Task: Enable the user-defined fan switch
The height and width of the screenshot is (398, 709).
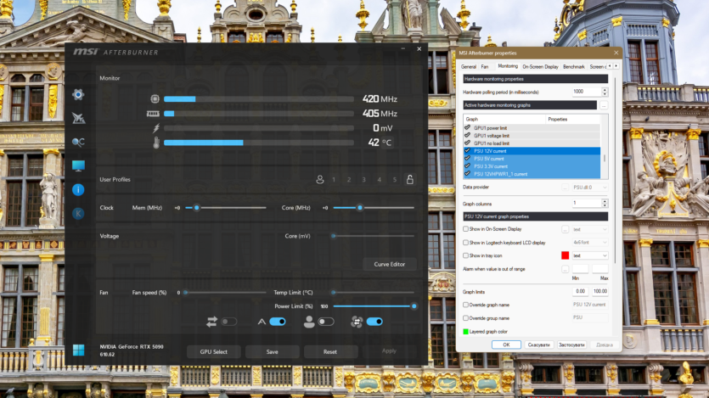Action: [x=326, y=322]
